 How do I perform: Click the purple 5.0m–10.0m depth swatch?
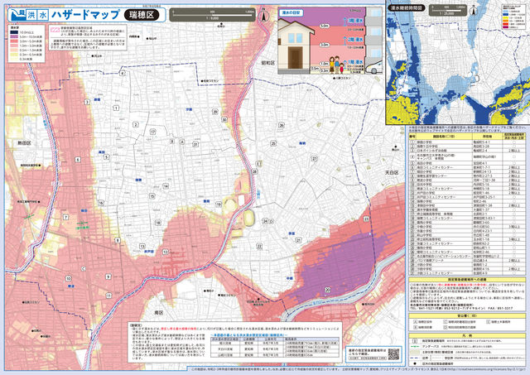pyautogui.click(x=14, y=36)
